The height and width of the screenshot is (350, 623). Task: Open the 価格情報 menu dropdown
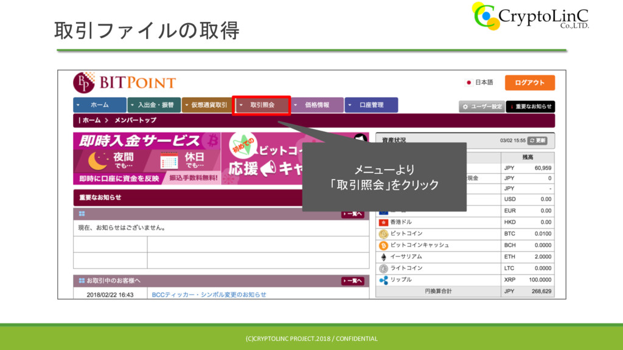pyautogui.click(x=317, y=105)
